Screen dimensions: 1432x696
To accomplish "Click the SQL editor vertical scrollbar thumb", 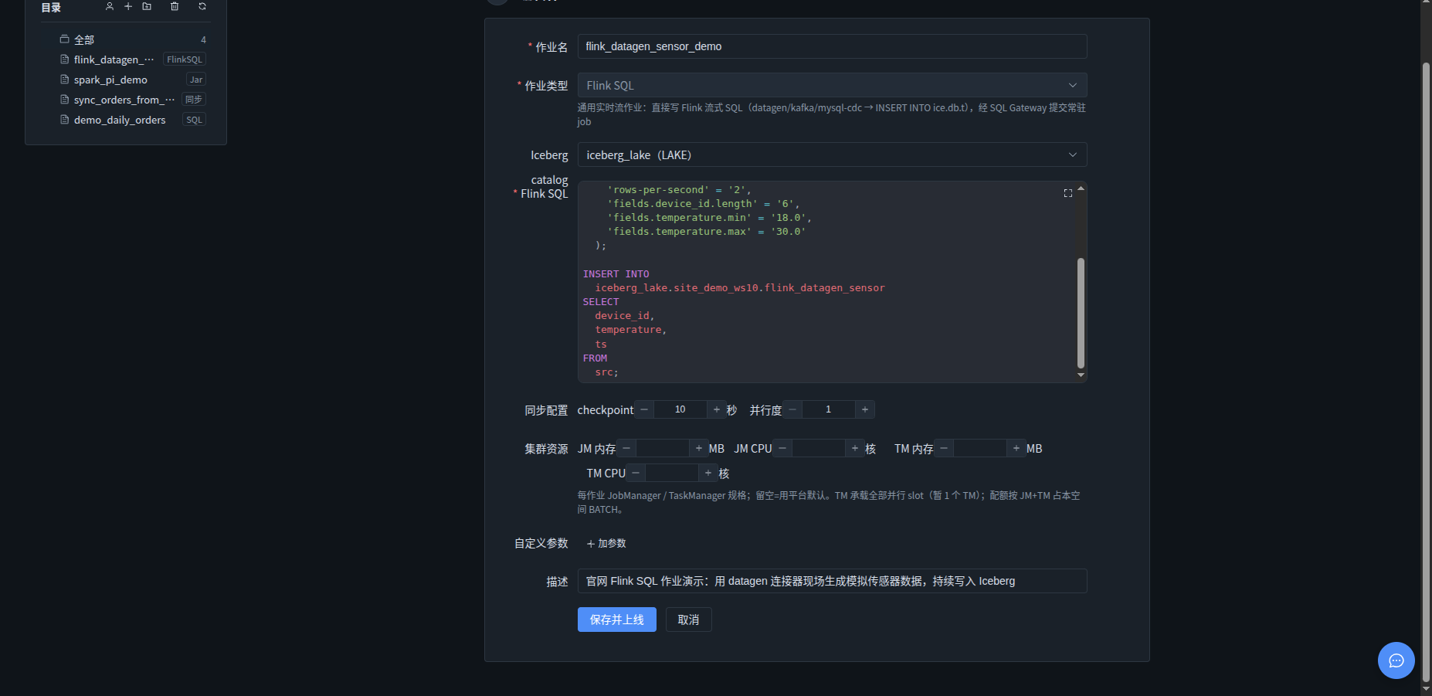I will pos(1081,313).
